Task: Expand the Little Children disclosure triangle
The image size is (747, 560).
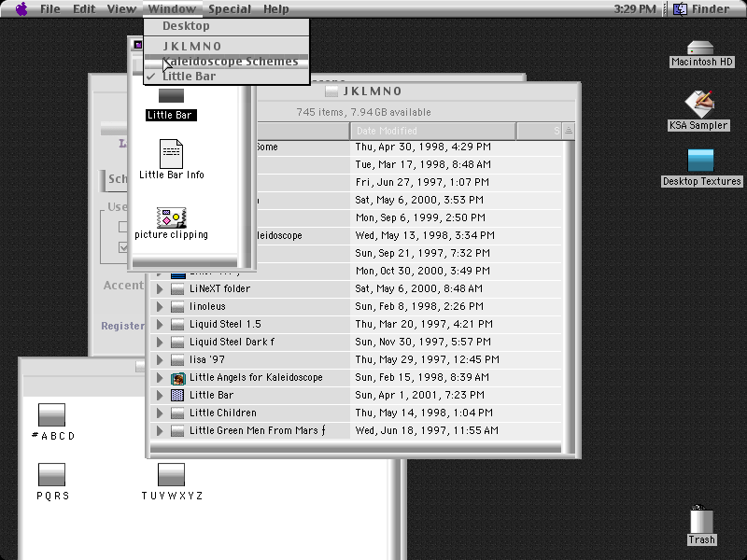Action: tap(160, 413)
